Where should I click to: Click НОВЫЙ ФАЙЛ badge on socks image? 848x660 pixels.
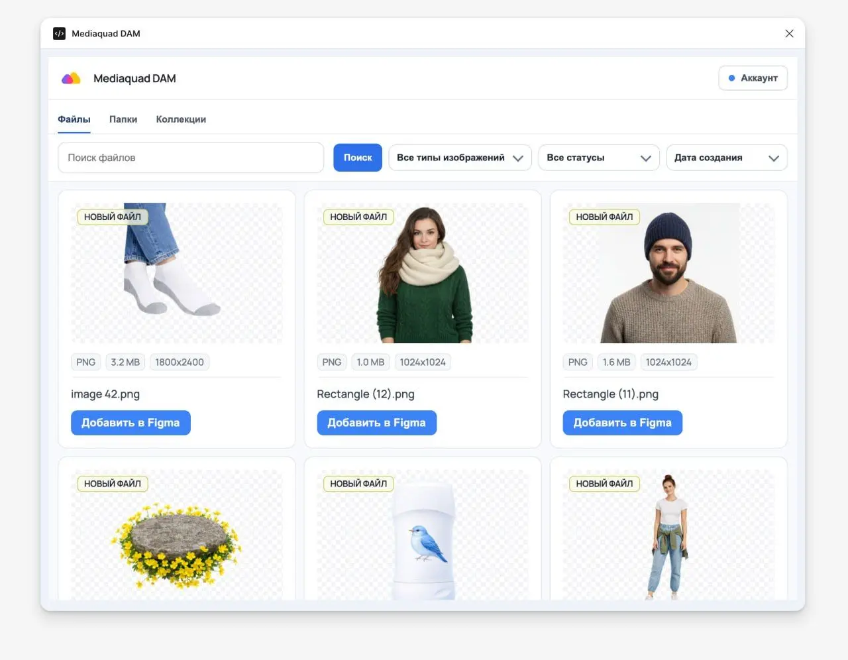113,217
